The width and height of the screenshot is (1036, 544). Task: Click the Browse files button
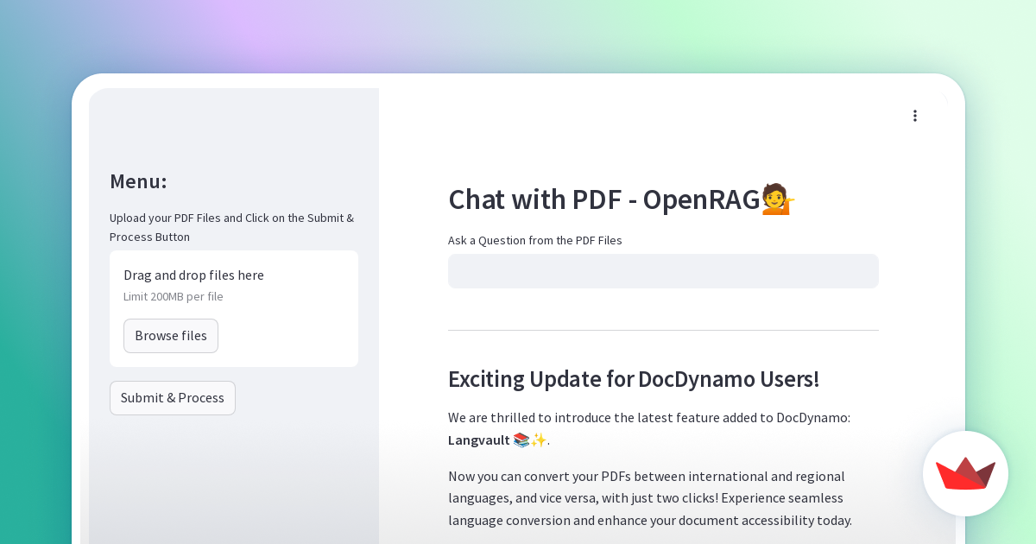(171, 336)
